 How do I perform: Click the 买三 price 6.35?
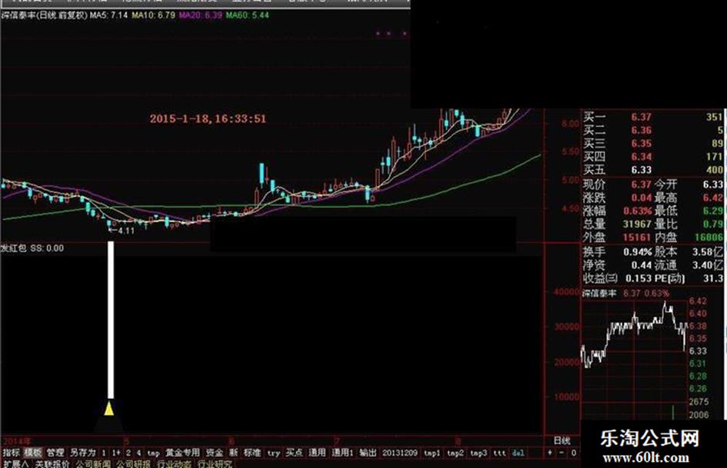(641, 144)
